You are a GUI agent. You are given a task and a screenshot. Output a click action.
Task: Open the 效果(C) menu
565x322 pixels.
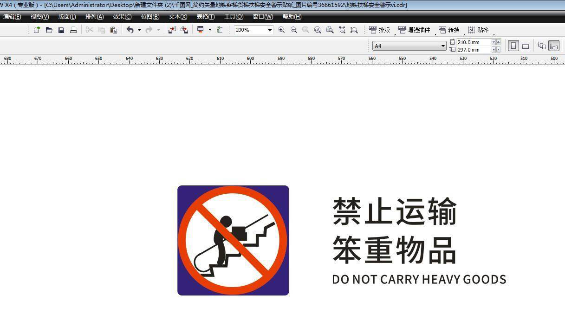pyautogui.click(x=122, y=16)
